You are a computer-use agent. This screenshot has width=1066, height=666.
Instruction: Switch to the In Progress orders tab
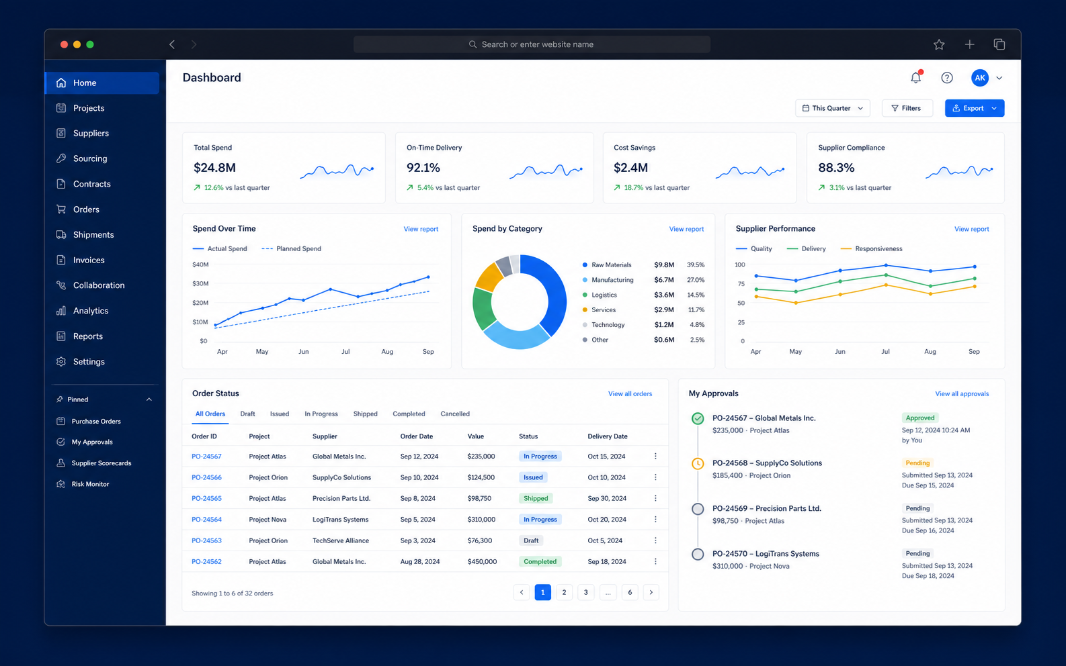coord(321,414)
